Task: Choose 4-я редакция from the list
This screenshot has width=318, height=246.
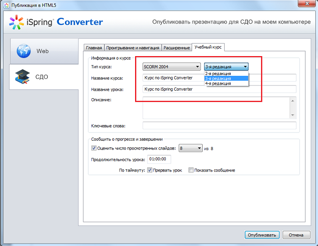Action: click(226, 83)
